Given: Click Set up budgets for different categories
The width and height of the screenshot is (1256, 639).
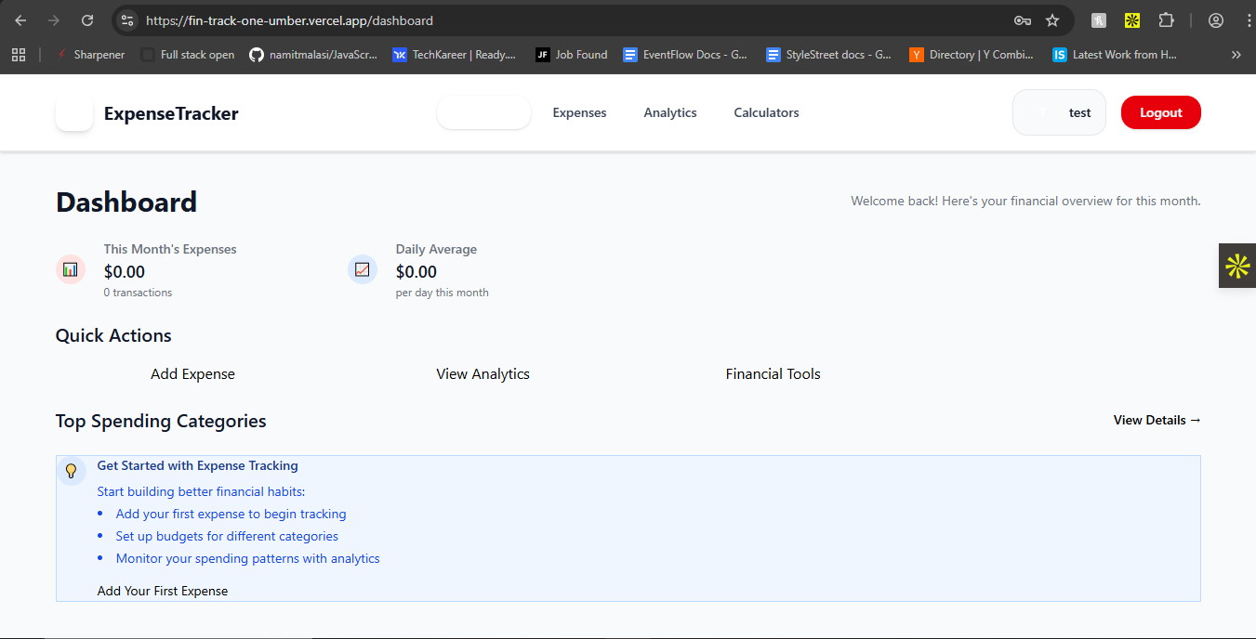Looking at the screenshot, I should (227, 536).
